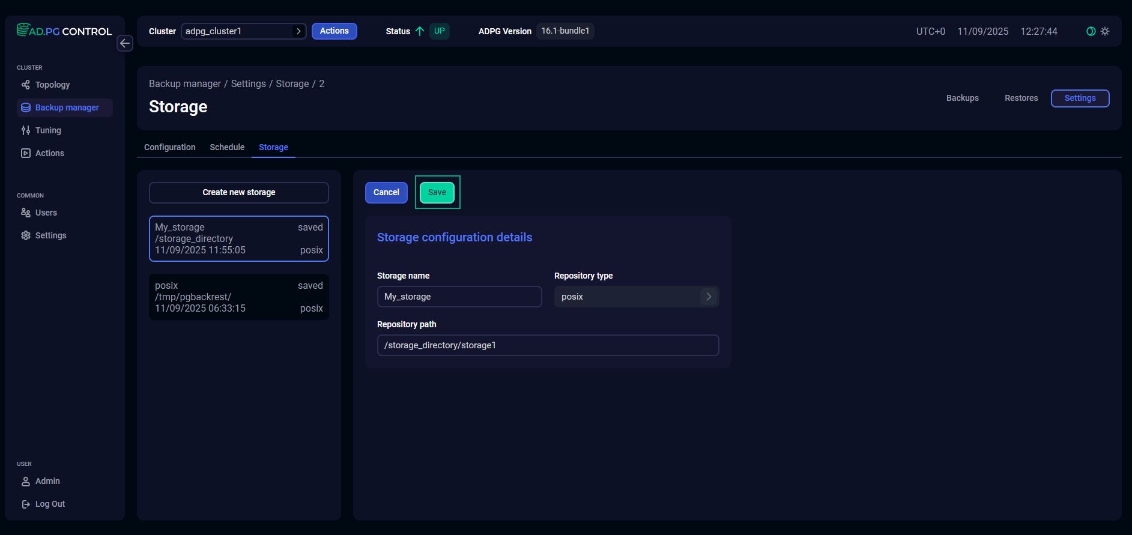Click the Create new storage button
The height and width of the screenshot is (535, 1132).
click(x=239, y=193)
